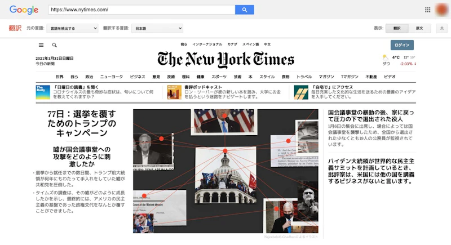Screen dimensions: 451x245
Task: Open the NYT hamburger sections menu
Action: [41, 45]
